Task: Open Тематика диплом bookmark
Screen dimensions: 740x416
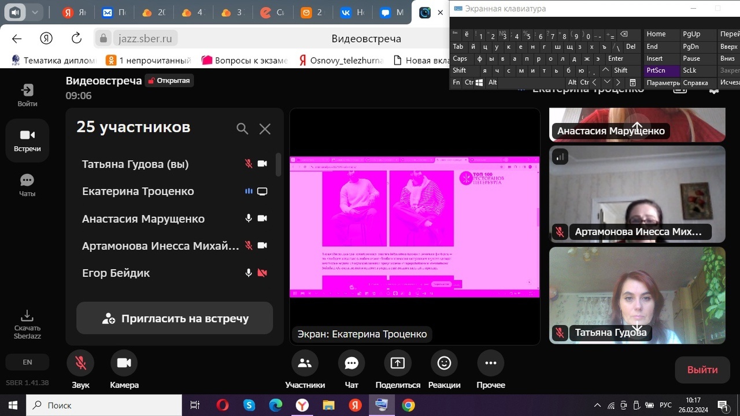Action: [x=53, y=60]
